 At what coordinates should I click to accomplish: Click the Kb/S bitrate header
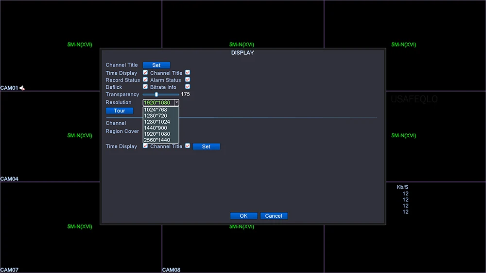pyautogui.click(x=402, y=187)
